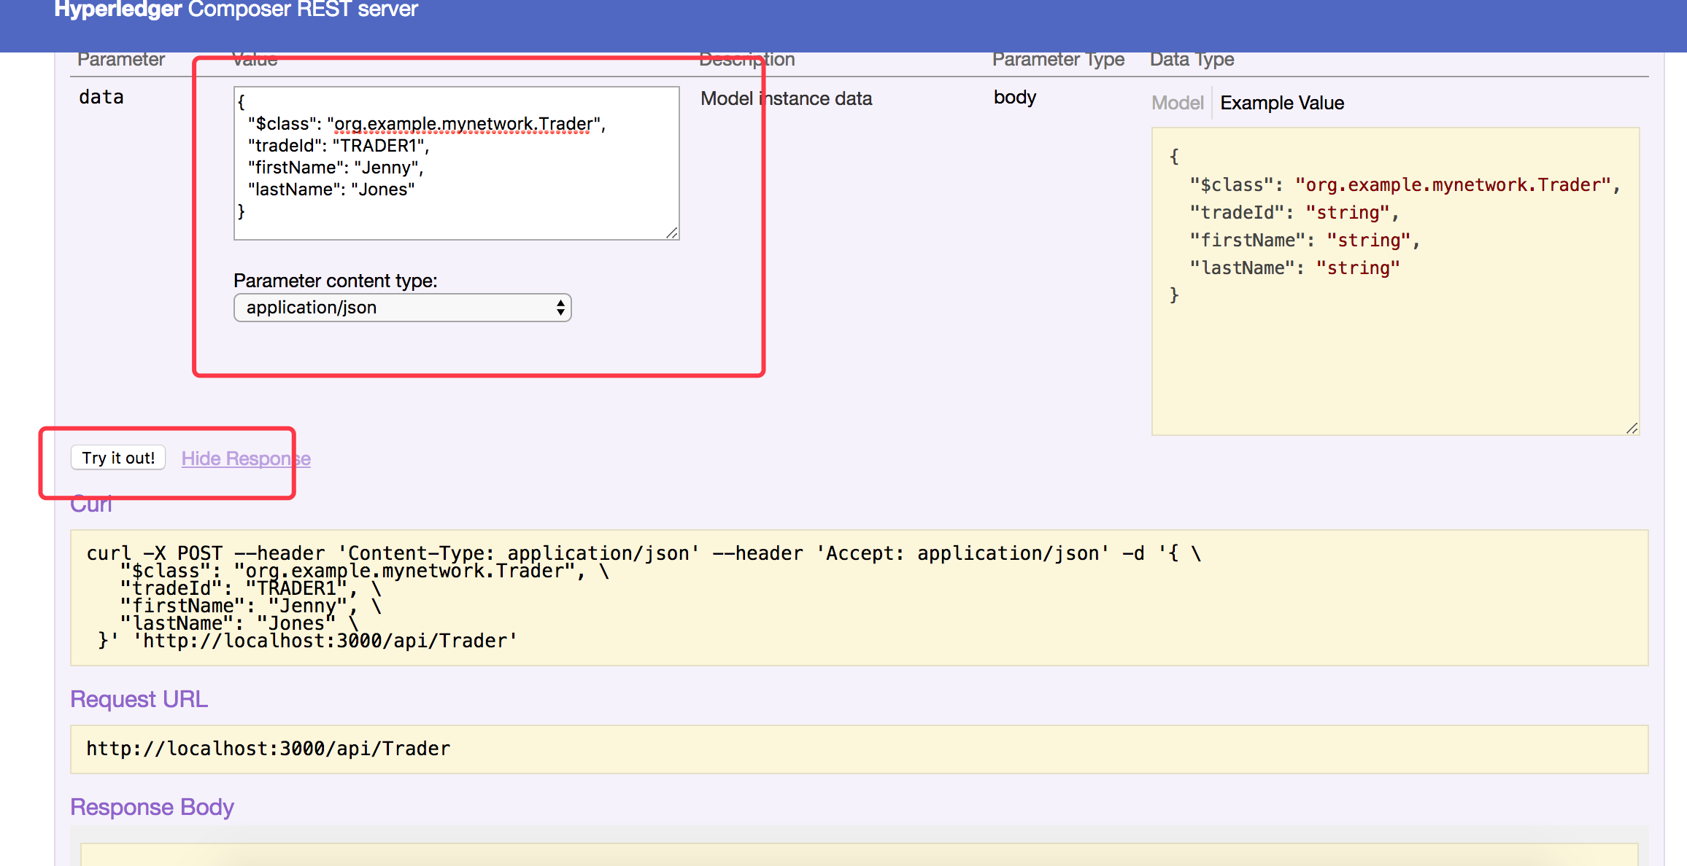Click the Response Body heading
This screenshot has height=866, width=1687.
[x=152, y=807]
